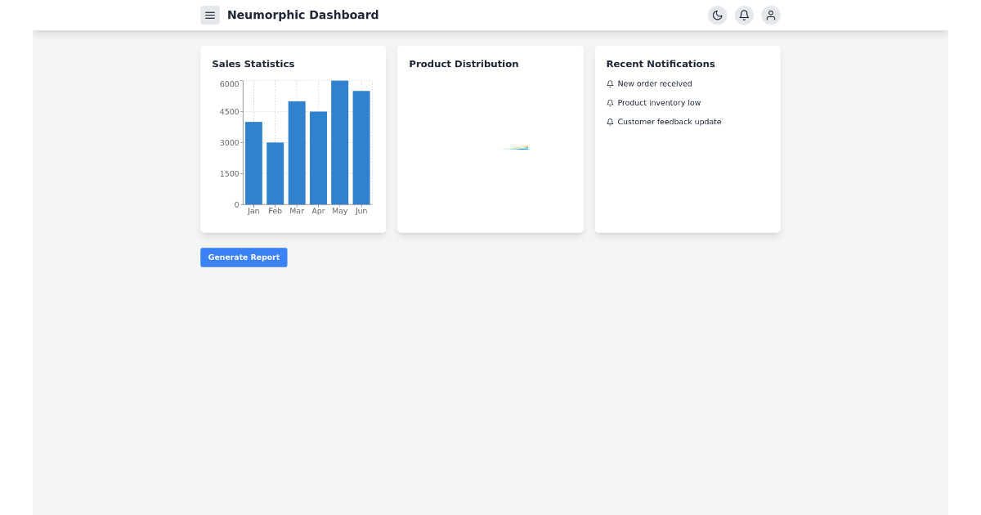Click the Neumorphic Dashboard title

click(x=303, y=15)
